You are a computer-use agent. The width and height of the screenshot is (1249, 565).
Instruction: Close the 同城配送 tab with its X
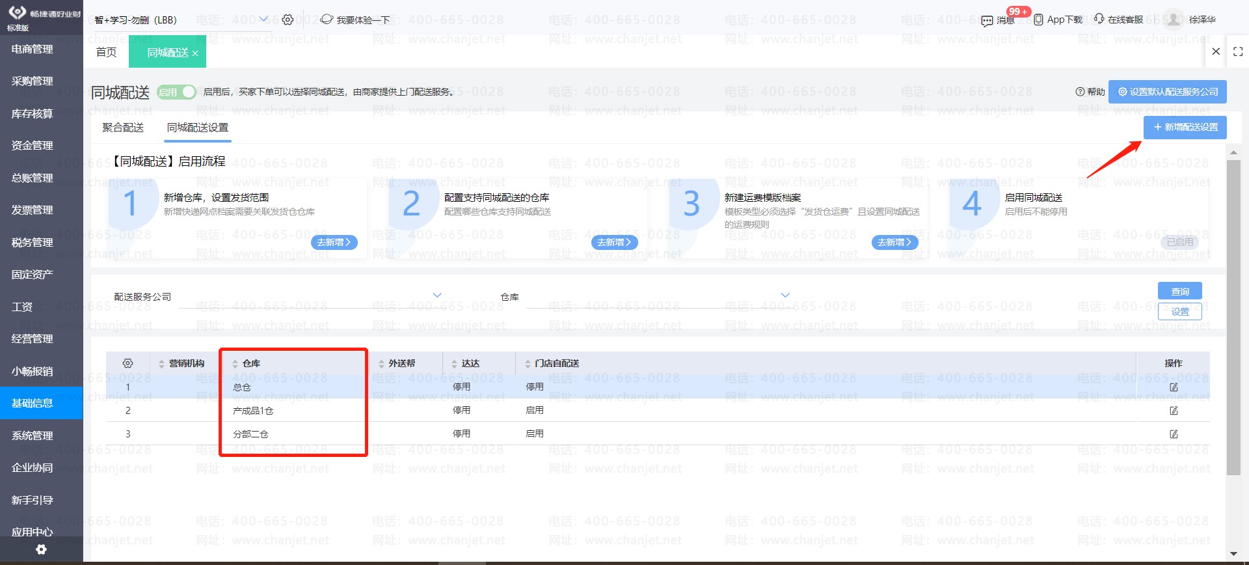[195, 53]
